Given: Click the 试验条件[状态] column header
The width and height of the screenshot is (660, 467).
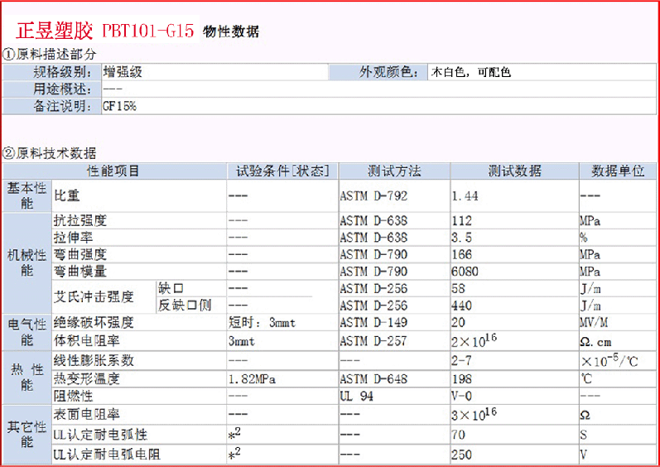Looking at the screenshot, I should 282,171.
